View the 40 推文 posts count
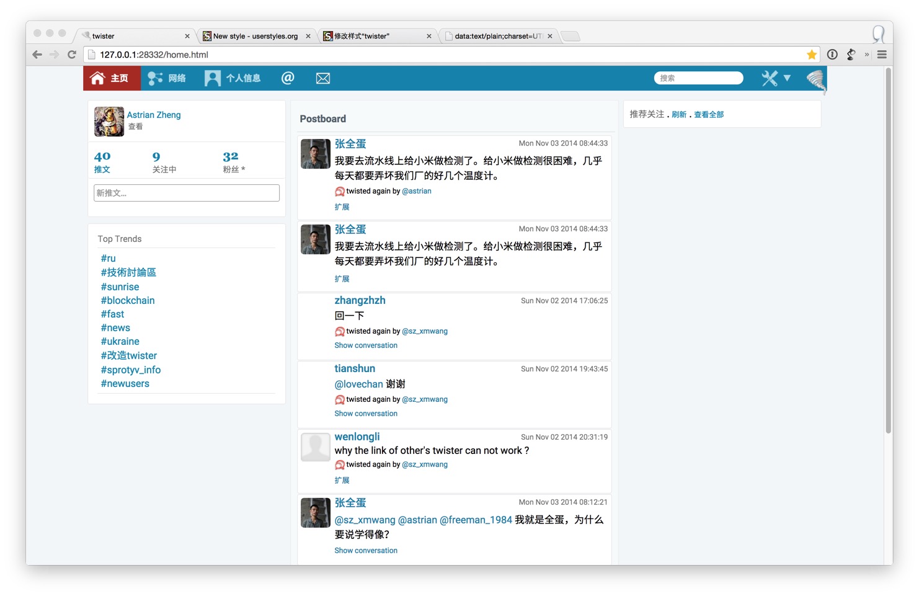 click(x=102, y=162)
